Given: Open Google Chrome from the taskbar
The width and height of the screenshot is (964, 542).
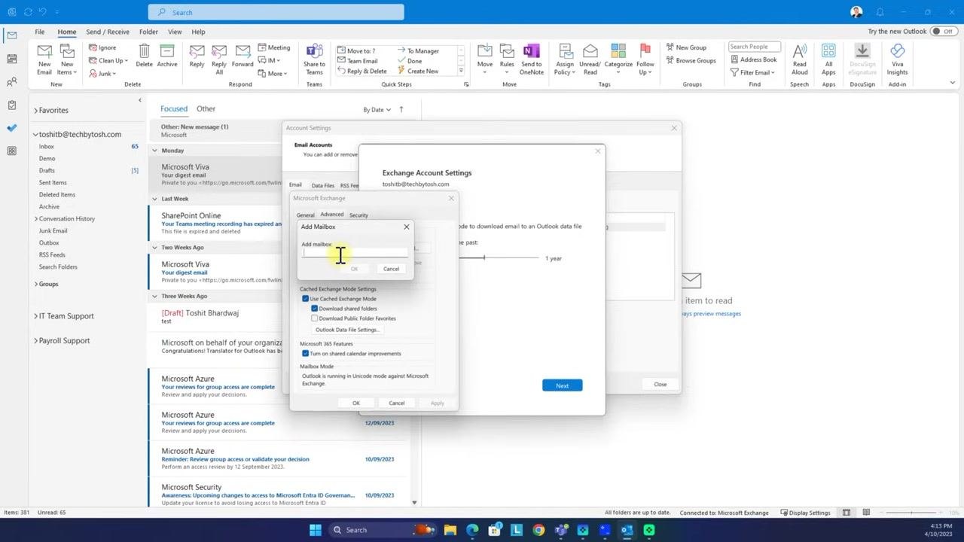Looking at the screenshot, I should pos(538,530).
